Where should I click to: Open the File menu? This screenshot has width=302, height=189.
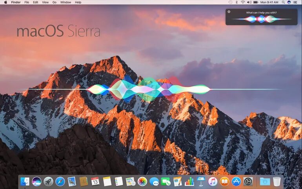click(x=27, y=2)
